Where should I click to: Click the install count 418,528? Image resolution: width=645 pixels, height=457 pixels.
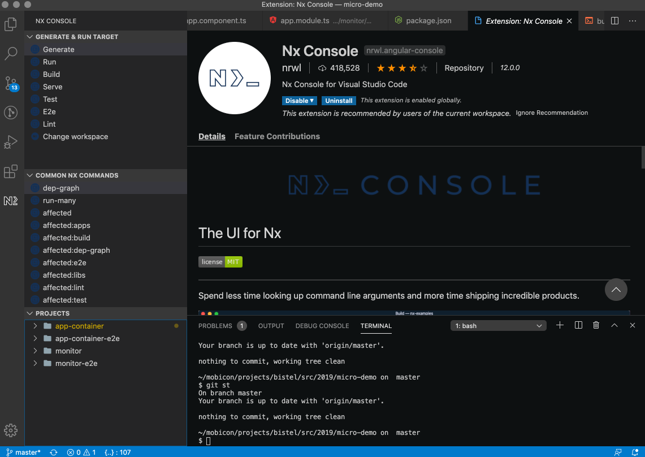click(339, 68)
